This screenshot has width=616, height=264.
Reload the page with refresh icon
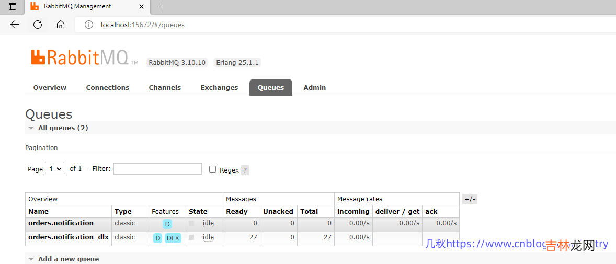click(38, 25)
